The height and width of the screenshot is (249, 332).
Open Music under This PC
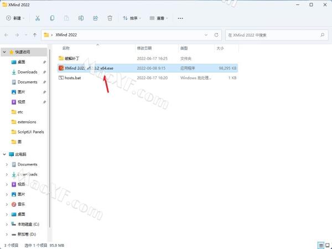click(21, 204)
